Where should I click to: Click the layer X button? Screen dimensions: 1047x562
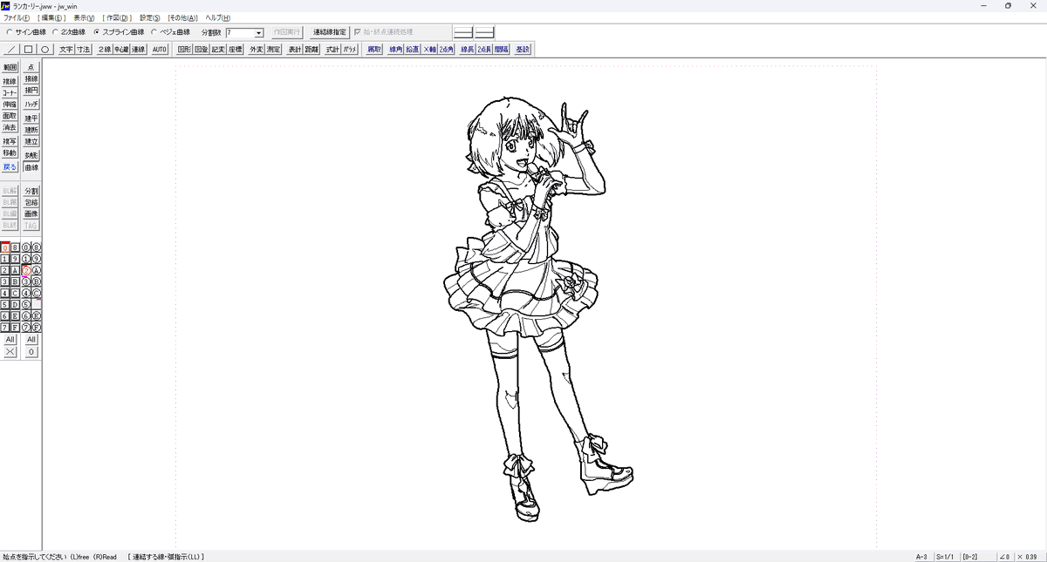pos(10,352)
